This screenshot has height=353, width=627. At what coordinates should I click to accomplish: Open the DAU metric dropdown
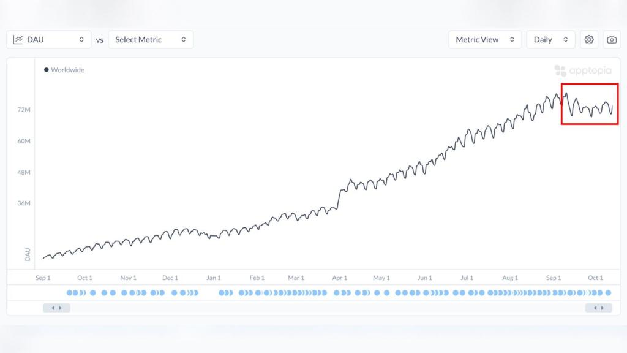[49, 40]
